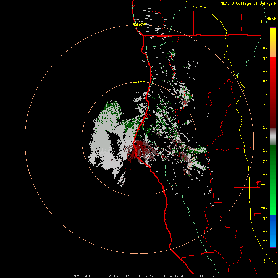Click the NEXR label above the scale
Image resolution: width=278 pixels, height=278 pixels.
[x=272, y=19]
